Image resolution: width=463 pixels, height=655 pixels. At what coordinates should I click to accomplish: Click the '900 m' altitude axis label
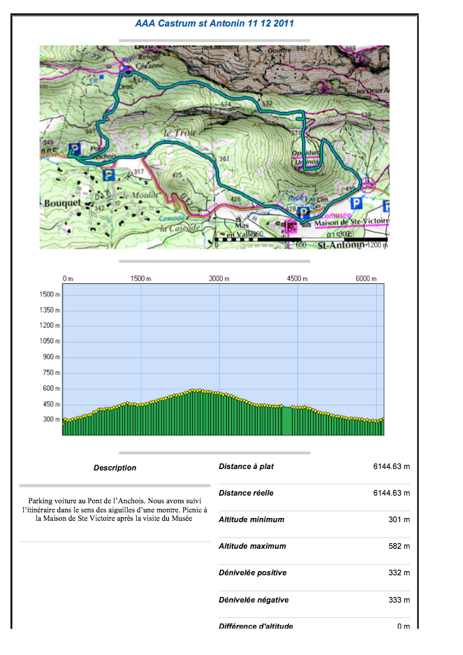tap(52, 357)
